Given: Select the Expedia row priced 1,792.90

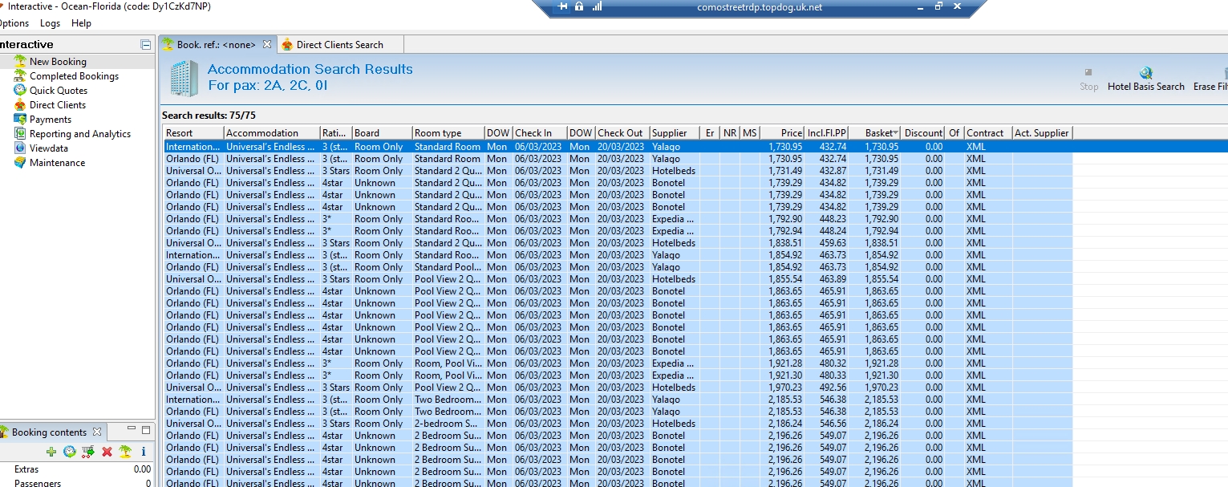Looking at the screenshot, I should click(x=618, y=219).
